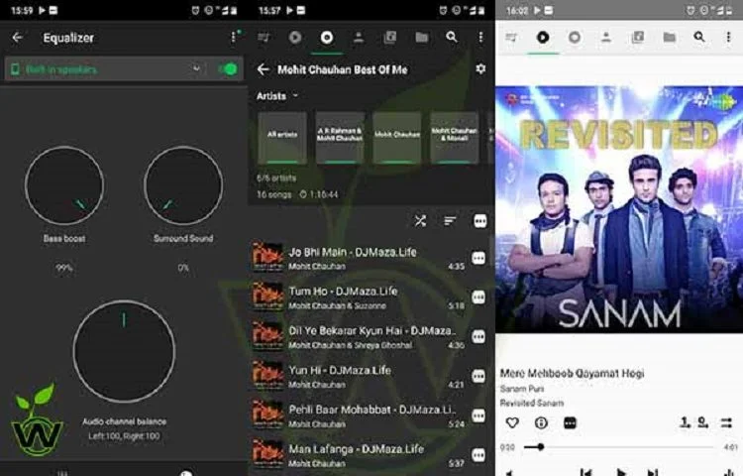Skip to the next track
Image resolution: width=743 pixels, height=476 pixels.
point(653,472)
